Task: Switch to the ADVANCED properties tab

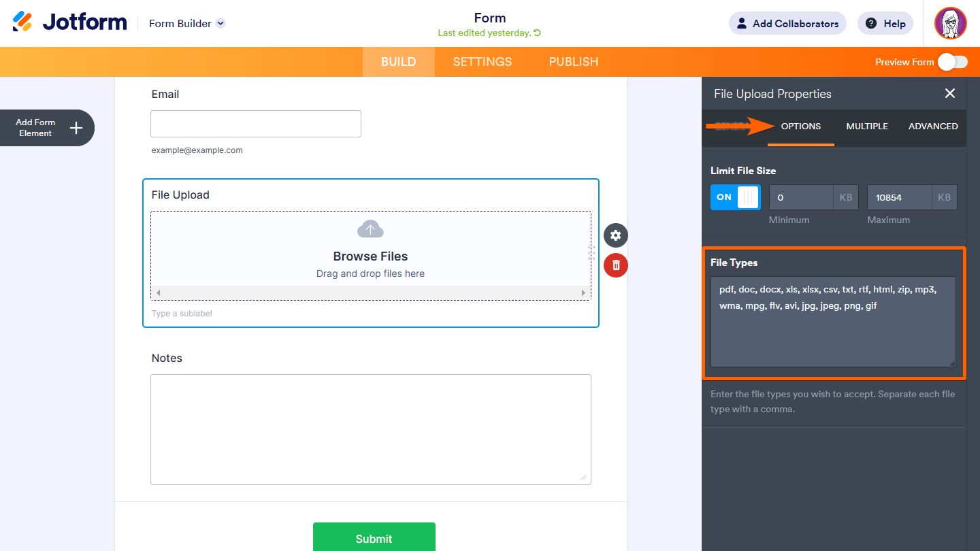Action: [933, 126]
